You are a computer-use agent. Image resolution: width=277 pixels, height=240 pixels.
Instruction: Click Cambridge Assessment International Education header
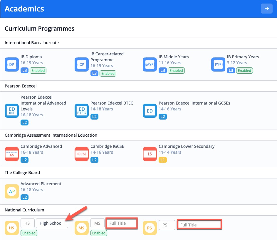[51, 135]
